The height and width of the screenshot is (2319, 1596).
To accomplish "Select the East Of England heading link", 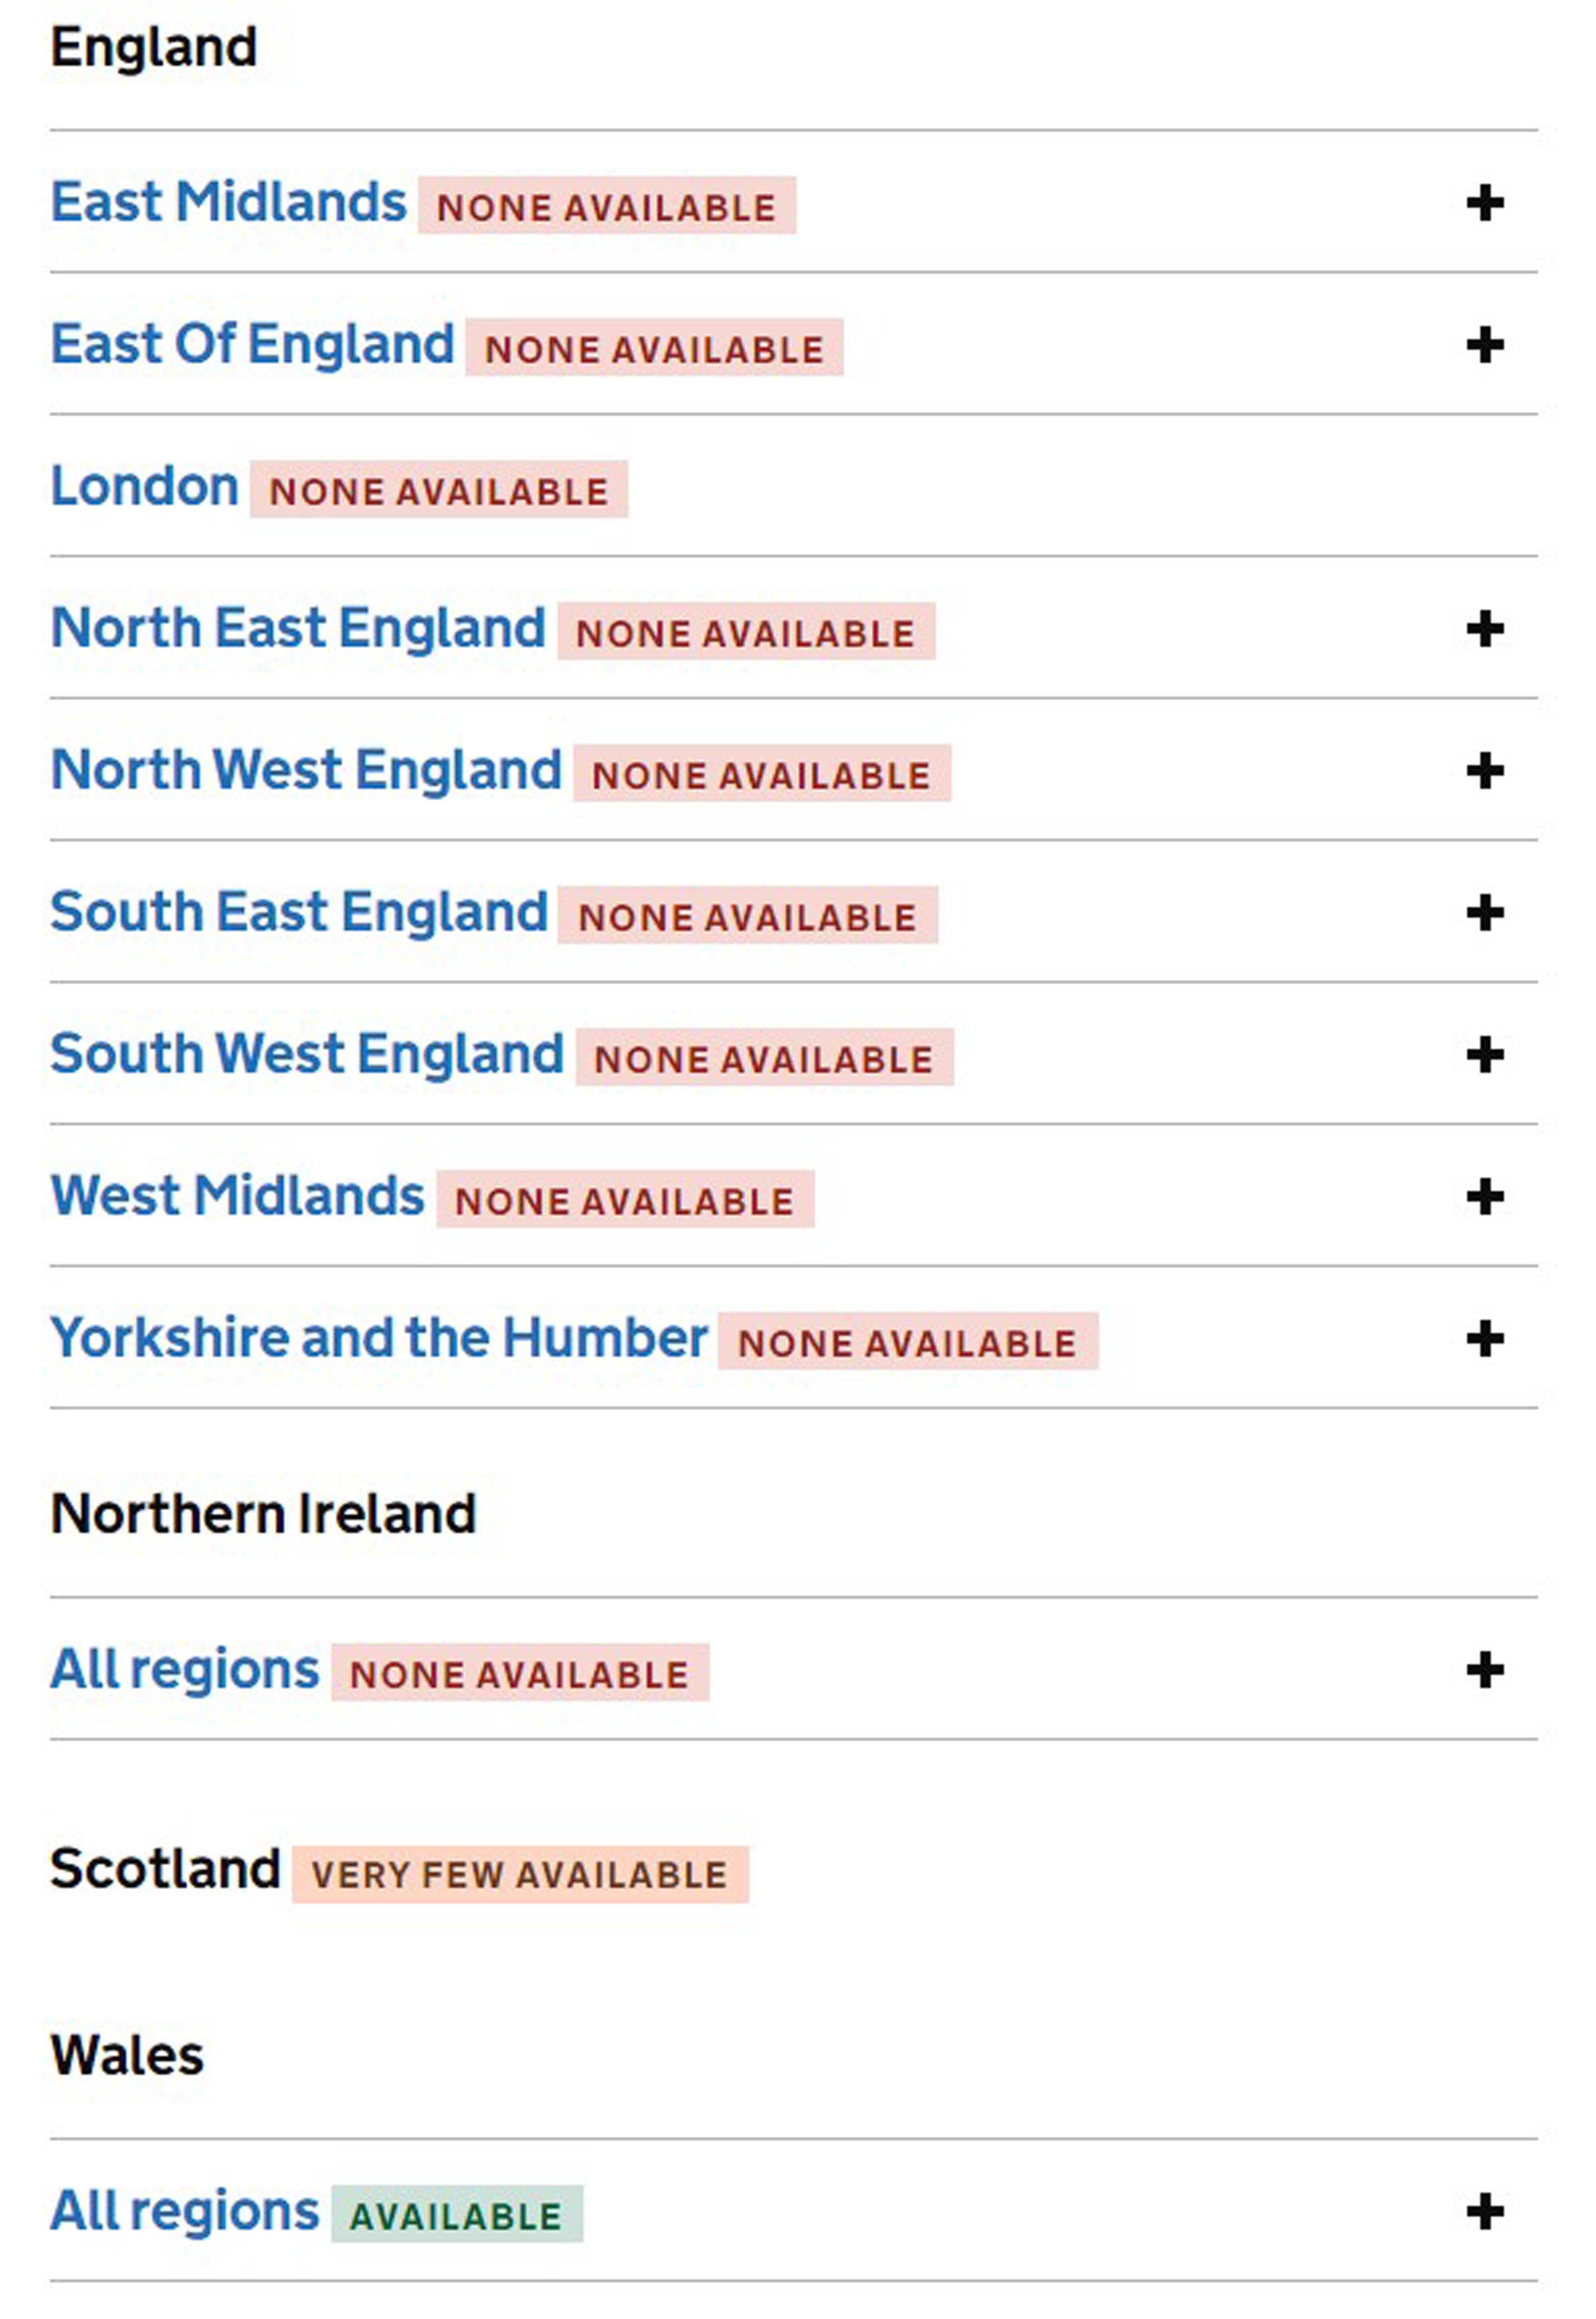I will coord(253,345).
